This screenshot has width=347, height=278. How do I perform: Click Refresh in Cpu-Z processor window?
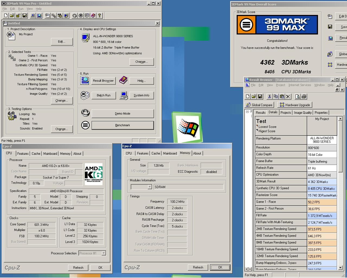tap(78, 267)
